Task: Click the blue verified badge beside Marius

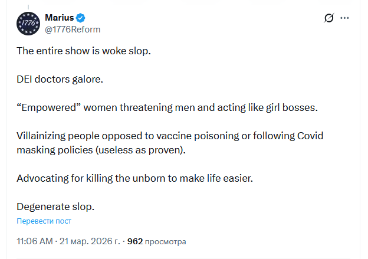Action: tap(80, 18)
